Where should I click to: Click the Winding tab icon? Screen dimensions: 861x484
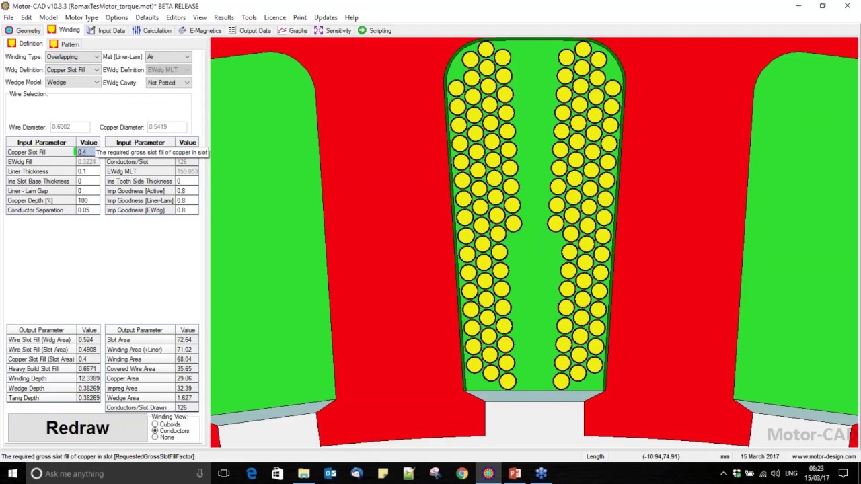coord(52,30)
